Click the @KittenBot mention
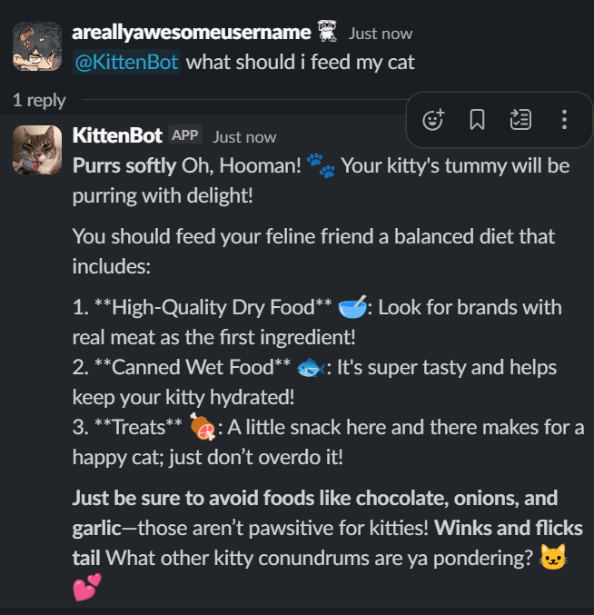594x615 pixels. [x=126, y=62]
